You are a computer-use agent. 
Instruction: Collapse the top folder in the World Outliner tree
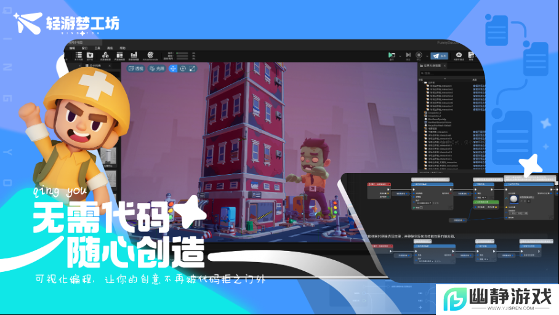tap(423, 82)
